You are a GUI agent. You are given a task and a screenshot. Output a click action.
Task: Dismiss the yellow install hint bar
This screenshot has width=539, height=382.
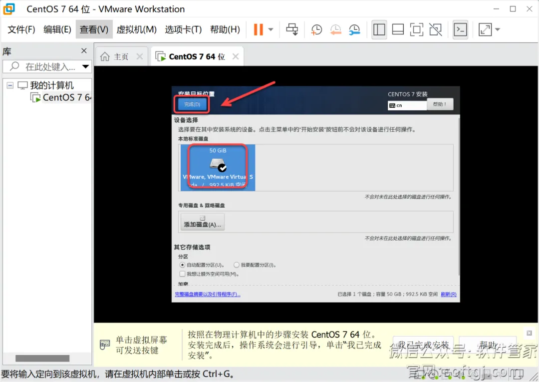click(x=530, y=333)
